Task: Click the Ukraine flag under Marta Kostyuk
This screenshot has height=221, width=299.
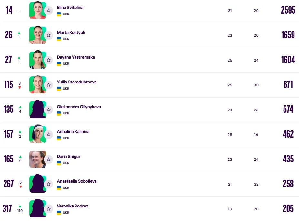Action: [x=59, y=39]
